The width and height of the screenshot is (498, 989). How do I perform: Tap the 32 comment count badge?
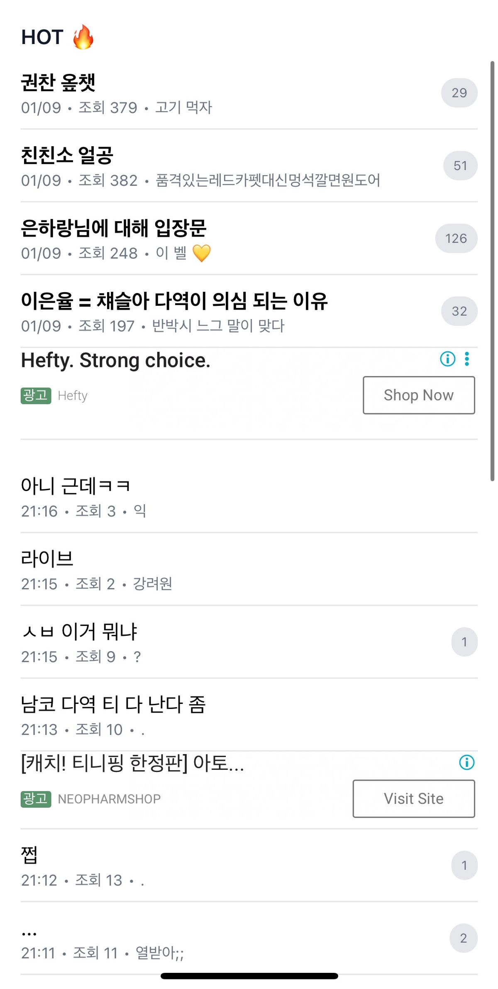[x=459, y=311]
